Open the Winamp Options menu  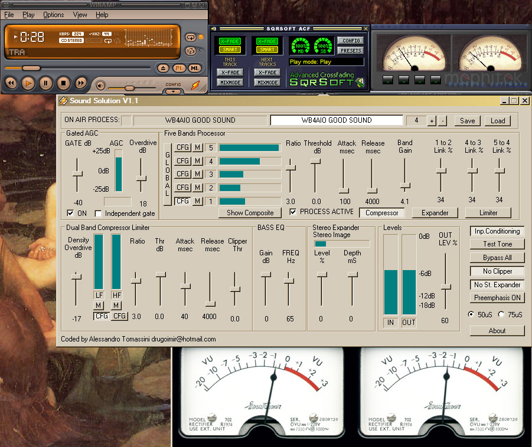click(x=54, y=15)
